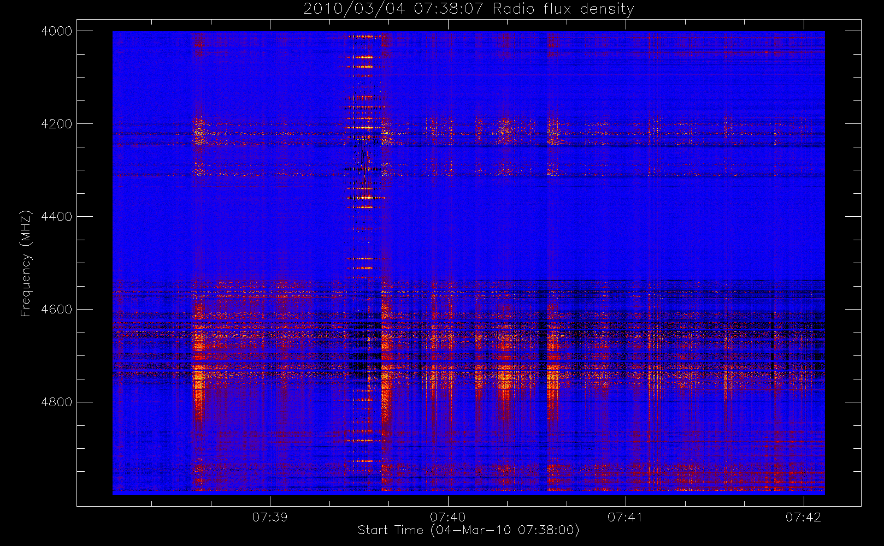Select the 4600 frequency tick label
Viewport: 884px width, 546px height.
[57, 310]
